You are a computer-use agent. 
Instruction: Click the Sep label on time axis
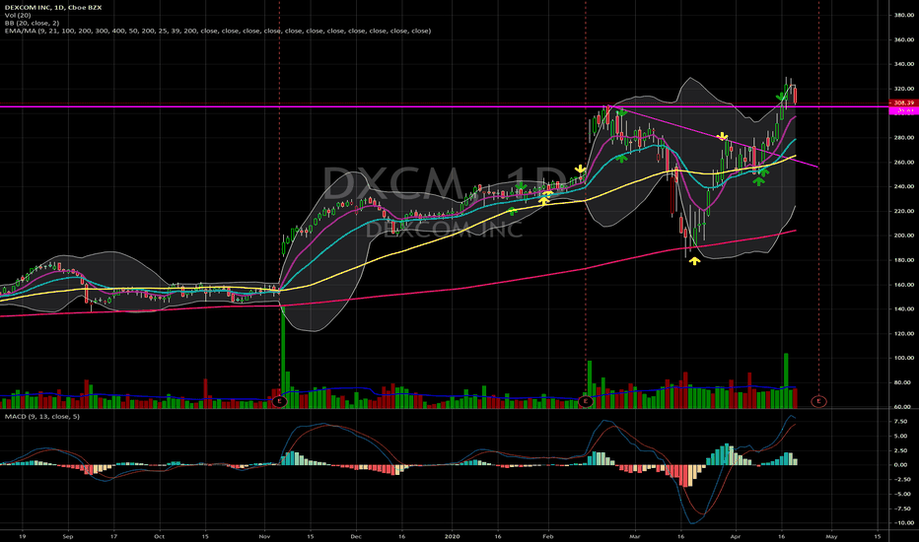click(x=67, y=536)
